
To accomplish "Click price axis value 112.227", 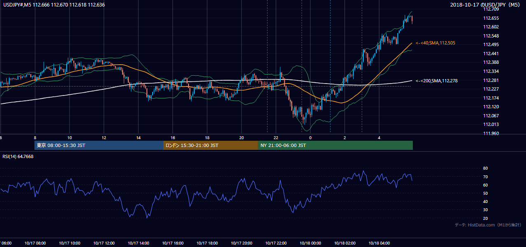I will tap(491, 89).
